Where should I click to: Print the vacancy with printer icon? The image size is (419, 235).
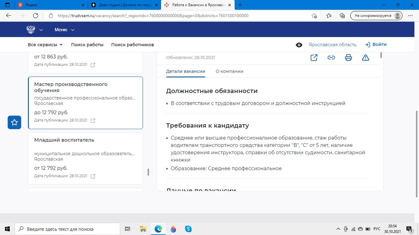coord(348,58)
